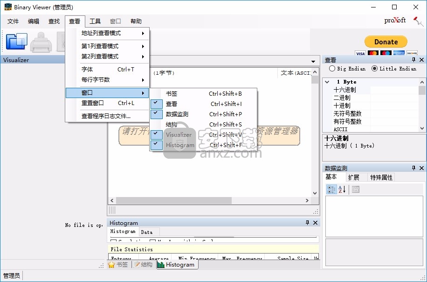This screenshot has height=282, width=427.
Task: Expand the 每行字节数 submenu
Action: pos(107,80)
